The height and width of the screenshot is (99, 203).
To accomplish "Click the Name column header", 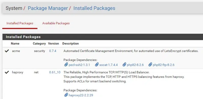I will tap(15, 44).
